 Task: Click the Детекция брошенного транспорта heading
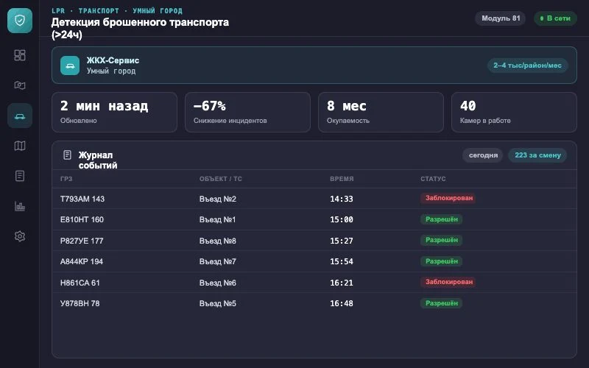[140, 28]
